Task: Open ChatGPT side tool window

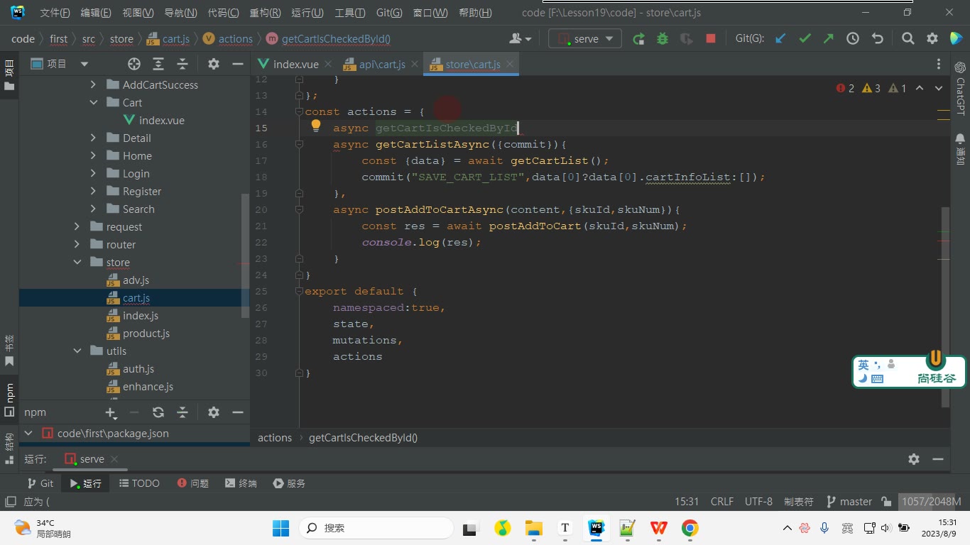Action: [960, 88]
